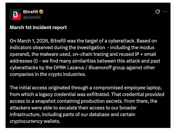
Task: Click the gold verified badge
Action: (42, 12)
